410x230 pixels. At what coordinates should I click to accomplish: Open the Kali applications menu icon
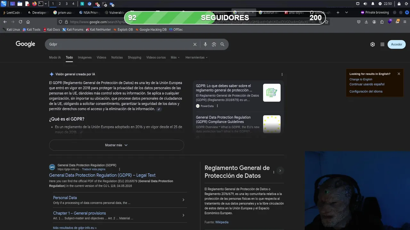click(4, 4)
